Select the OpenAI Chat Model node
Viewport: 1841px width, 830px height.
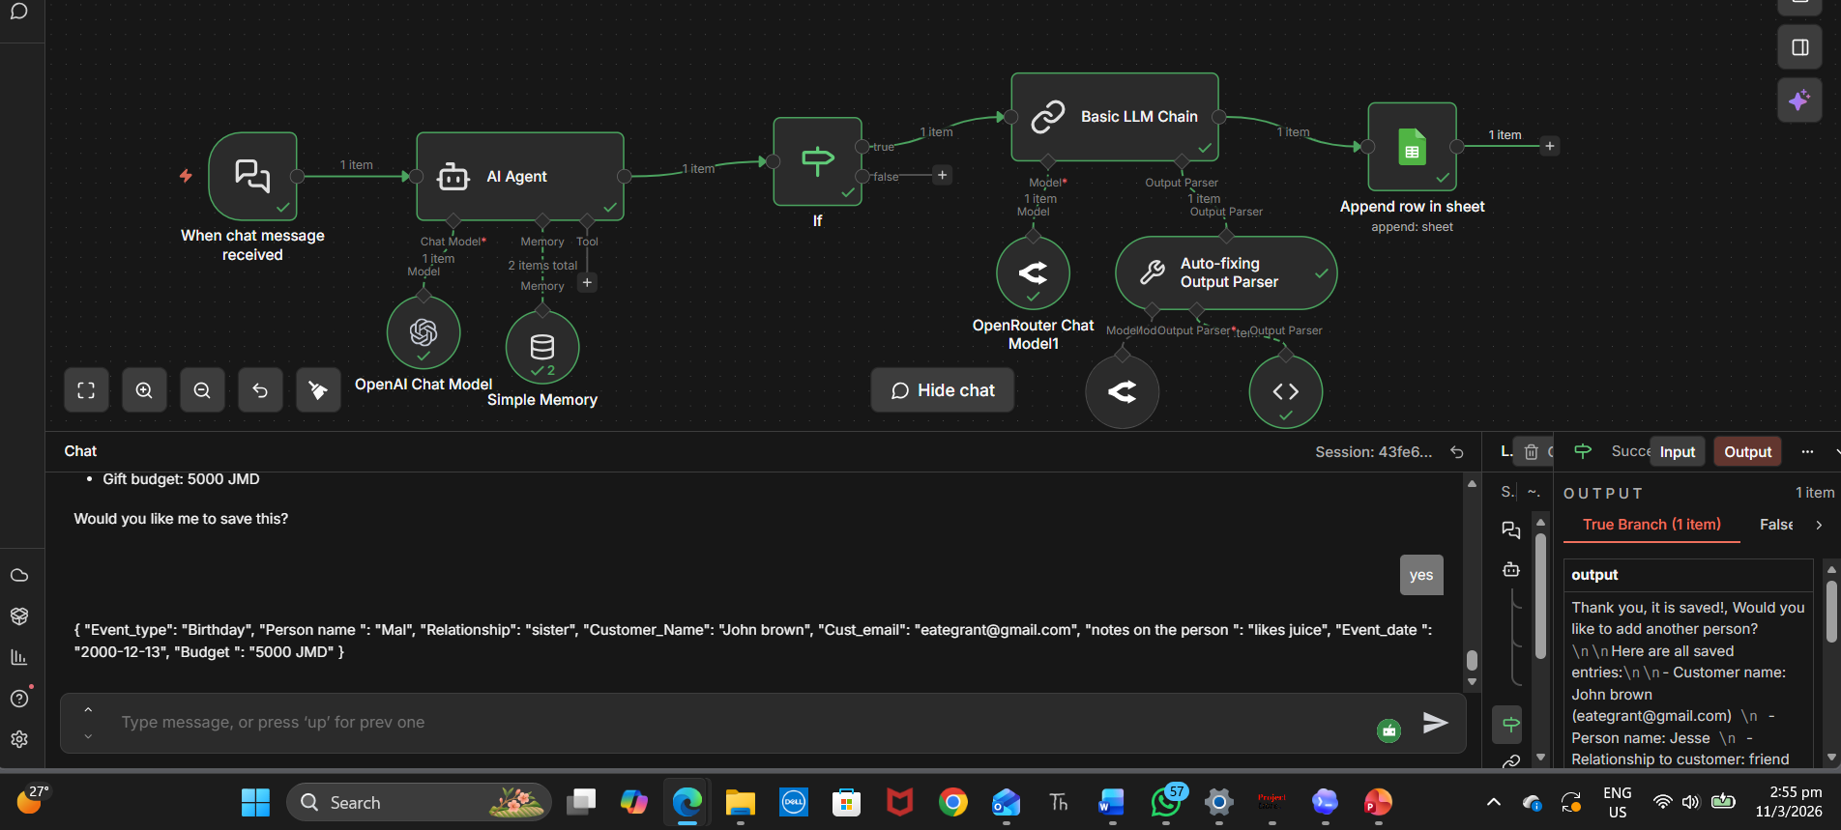pyautogui.click(x=424, y=332)
